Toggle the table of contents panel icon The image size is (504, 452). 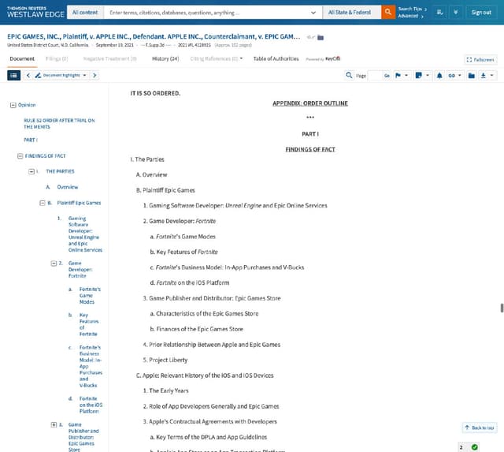tap(14, 75)
